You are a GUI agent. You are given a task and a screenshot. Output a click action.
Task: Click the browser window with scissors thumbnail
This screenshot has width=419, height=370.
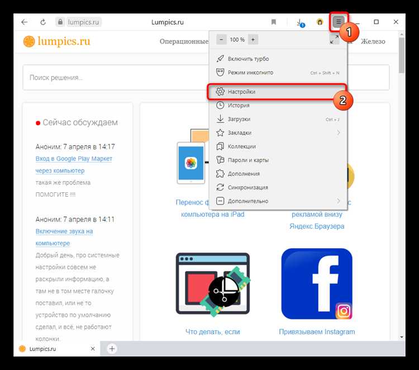coord(213,284)
